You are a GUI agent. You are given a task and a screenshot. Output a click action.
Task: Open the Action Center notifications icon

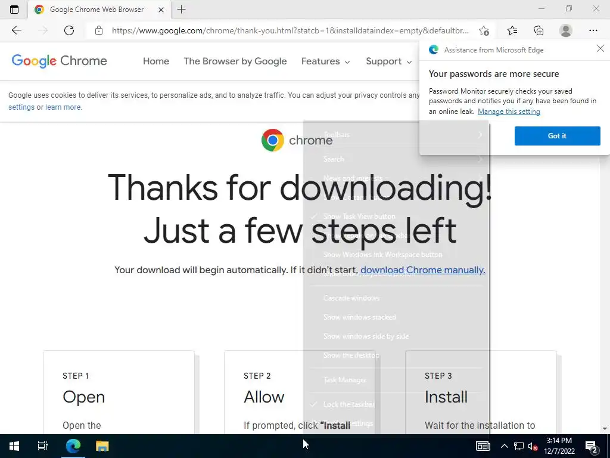[592, 446]
